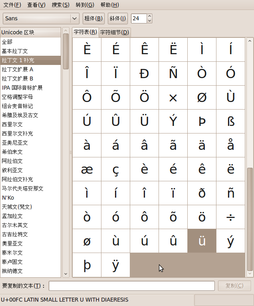254x306 pixels.
Task: Select character Þ capital Thorn
Action: pyautogui.click(x=202, y=122)
